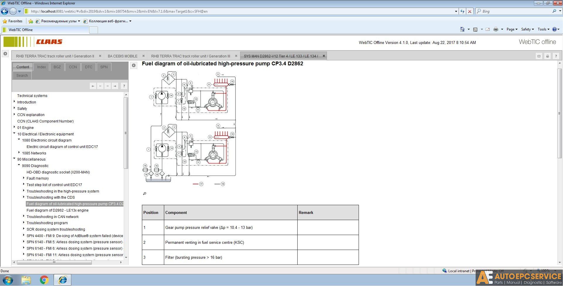Viewport: 563px width, 286px height.
Task: Collapse the 9090 Diagnostic node
Action: tap(19, 165)
